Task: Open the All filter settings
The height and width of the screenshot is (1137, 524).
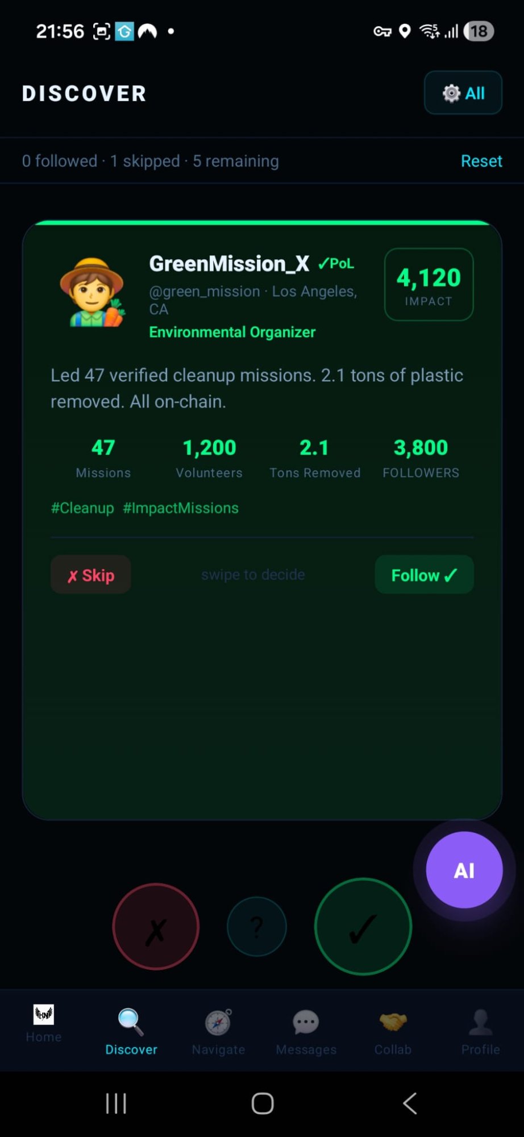Action: tap(463, 93)
